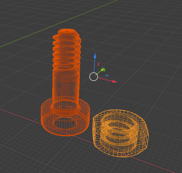Click the green Y-axis gizmo handle

tap(103, 70)
